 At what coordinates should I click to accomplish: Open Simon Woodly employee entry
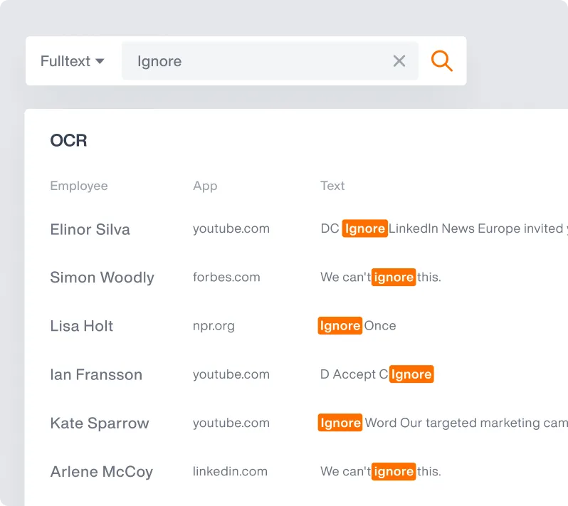point(102,278)
